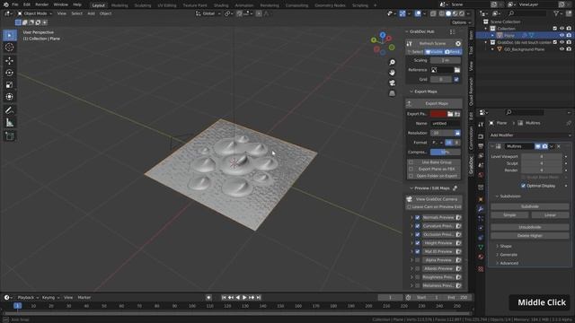This screenshot has height=323, width=575.
Task: Toggle the Occlusion Preview checkbox
Action: pos(417,234)
